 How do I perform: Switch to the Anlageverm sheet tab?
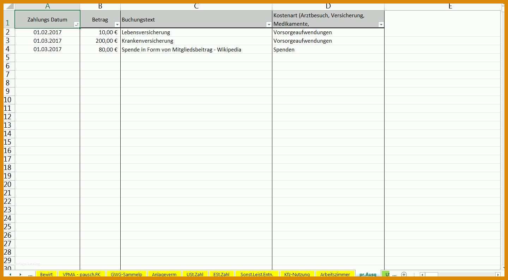click(164, 274)
